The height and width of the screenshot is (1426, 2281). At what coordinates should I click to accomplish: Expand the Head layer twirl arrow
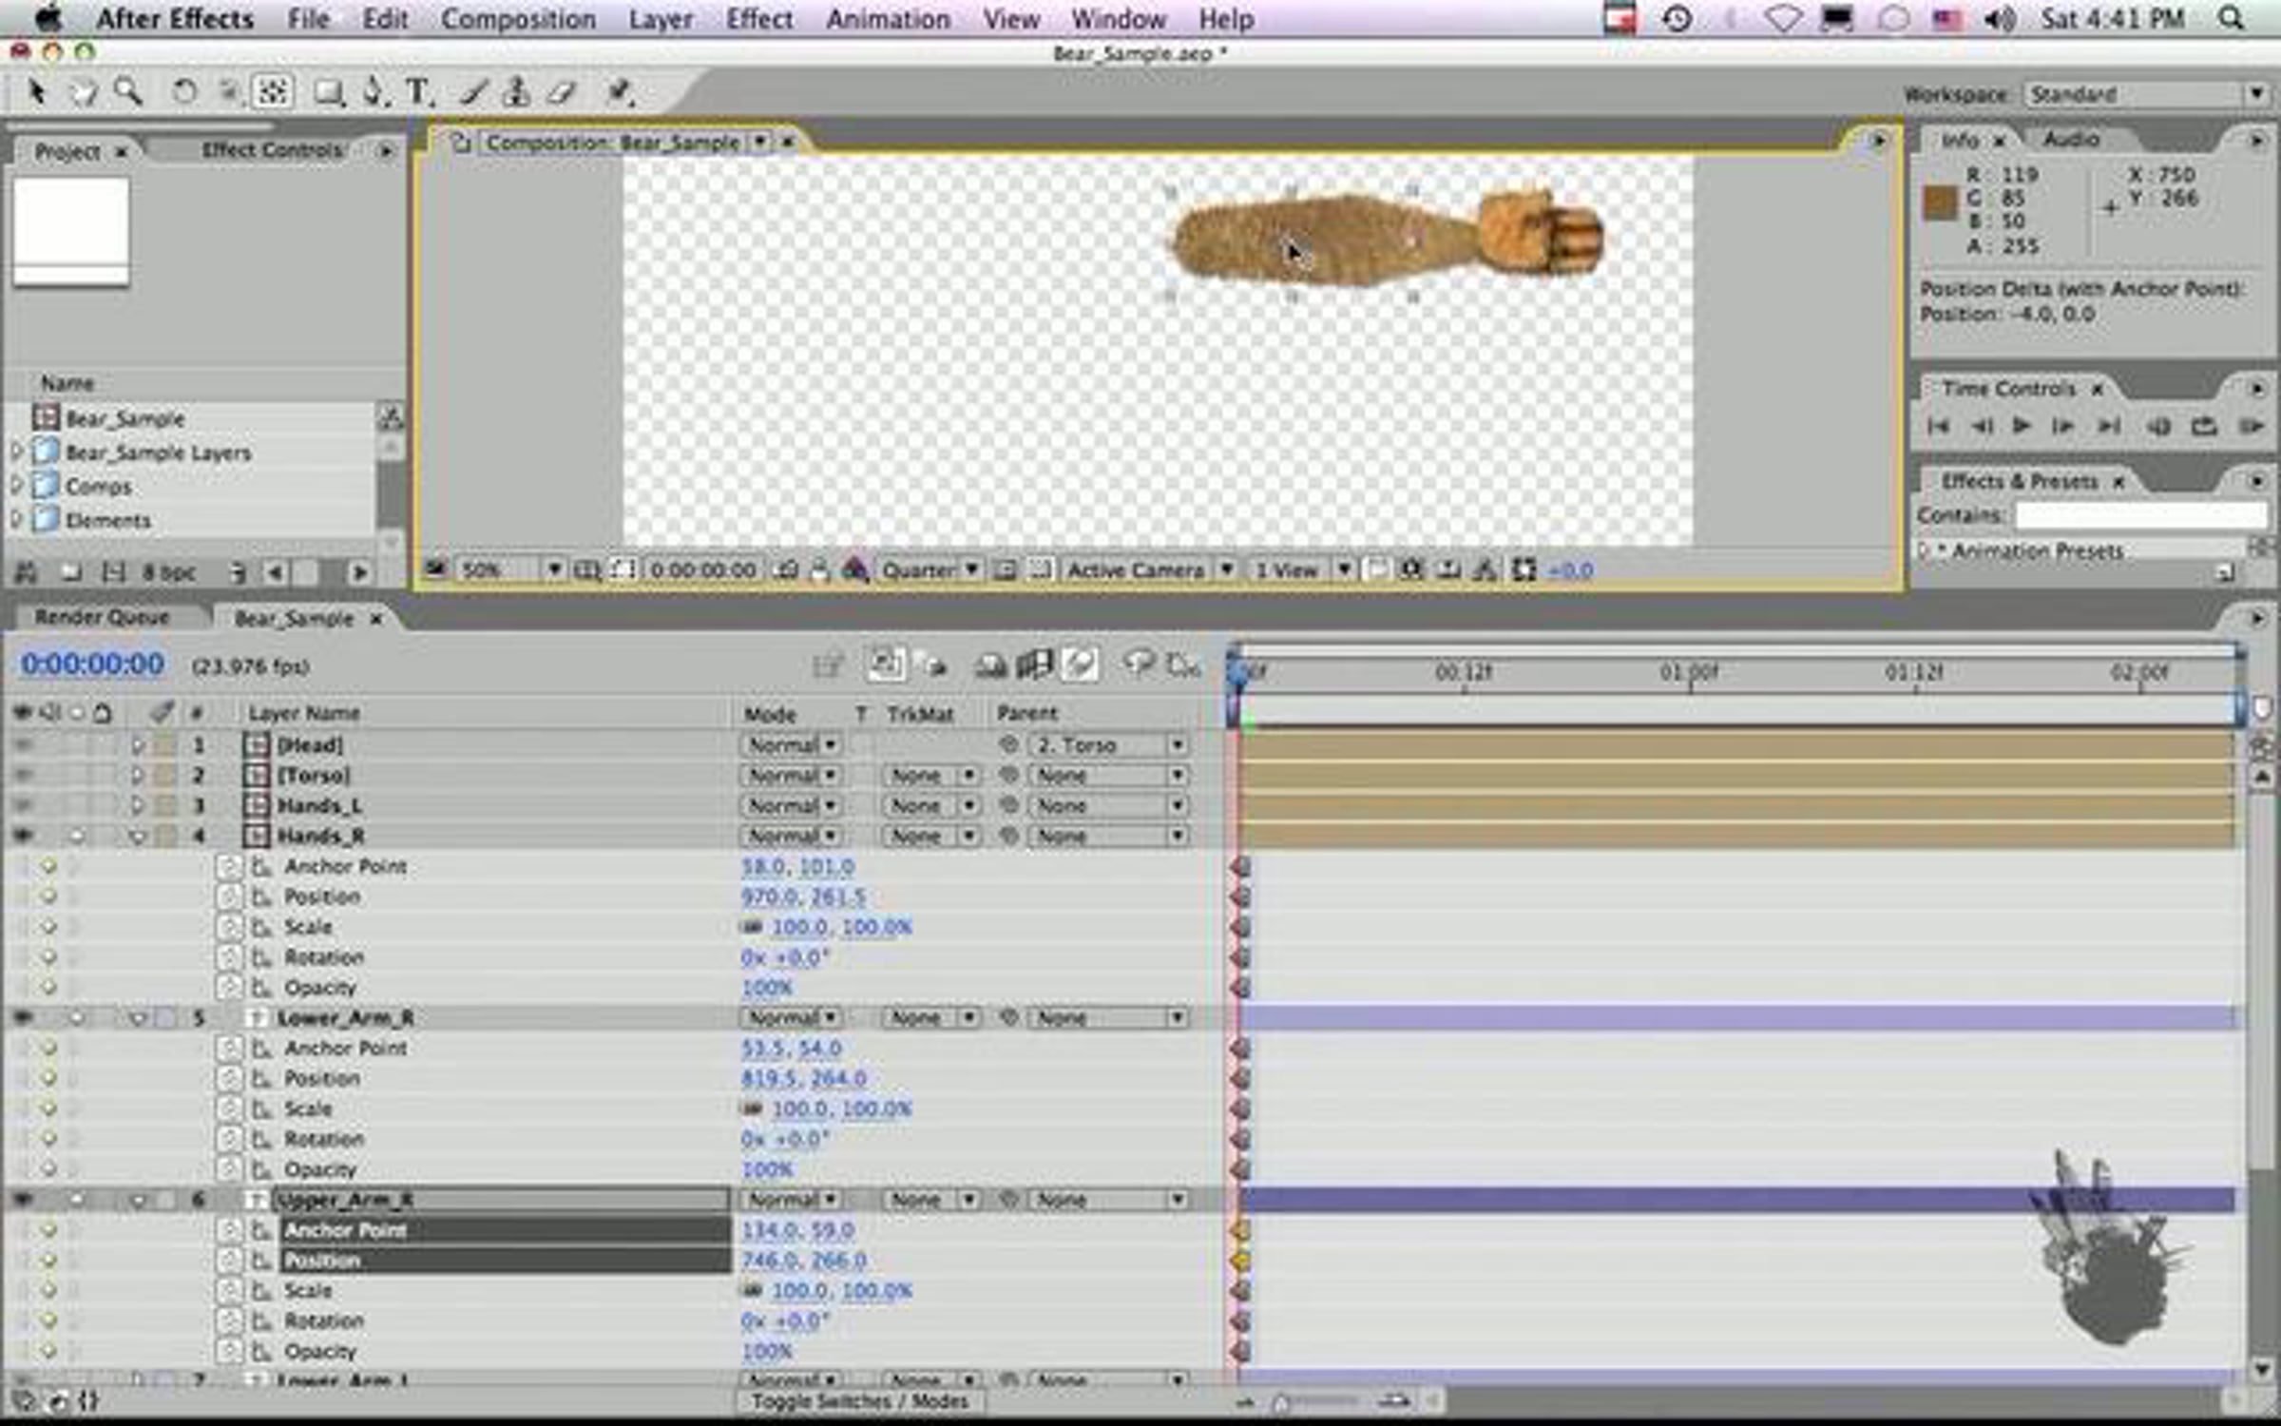click(138, 745)
